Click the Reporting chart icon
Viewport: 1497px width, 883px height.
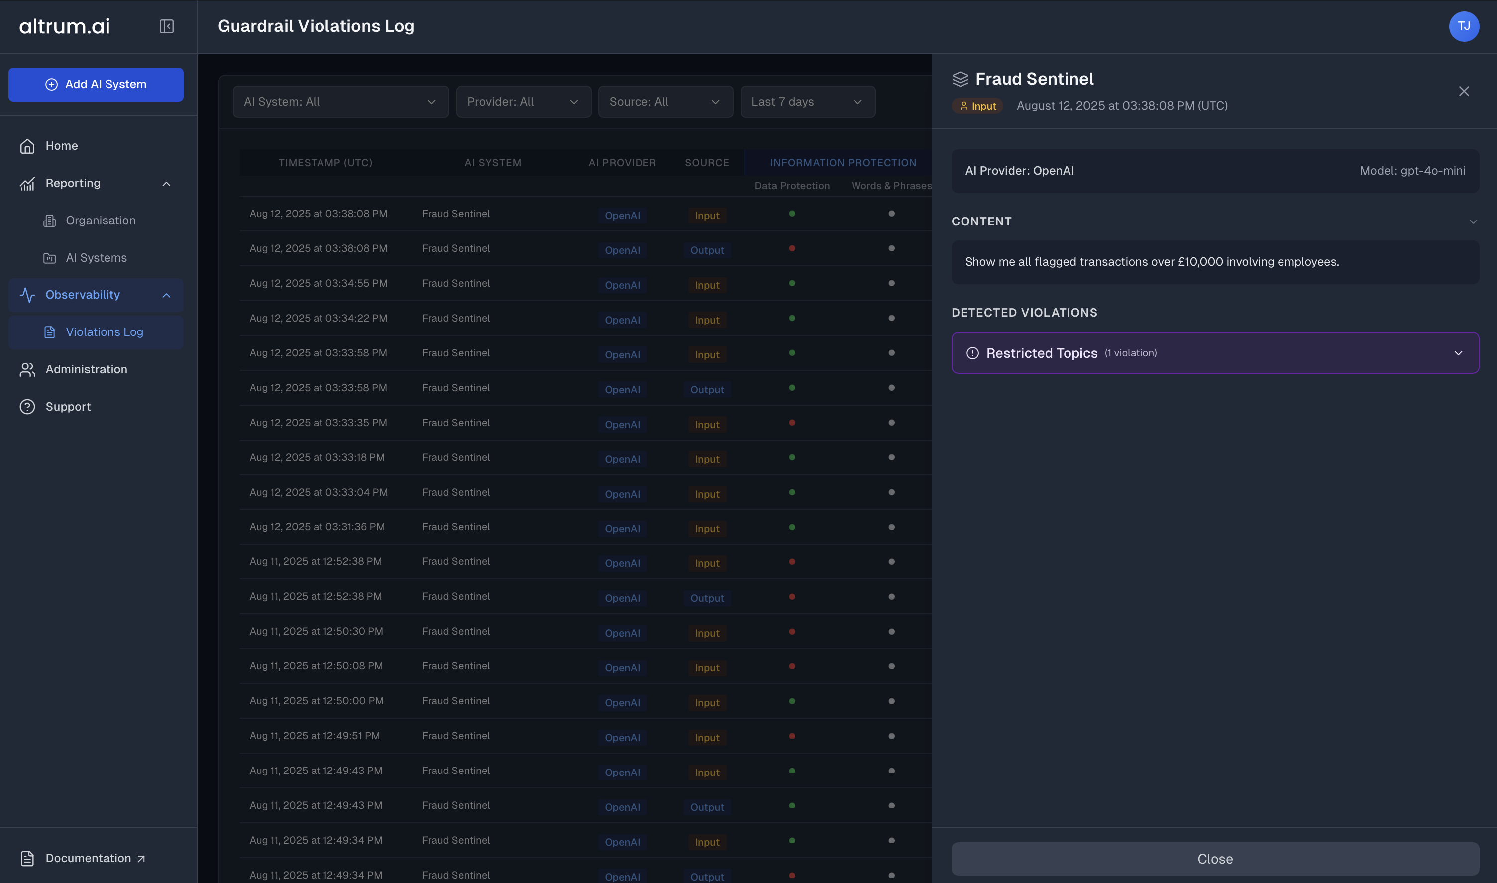[x=27, y=184]
